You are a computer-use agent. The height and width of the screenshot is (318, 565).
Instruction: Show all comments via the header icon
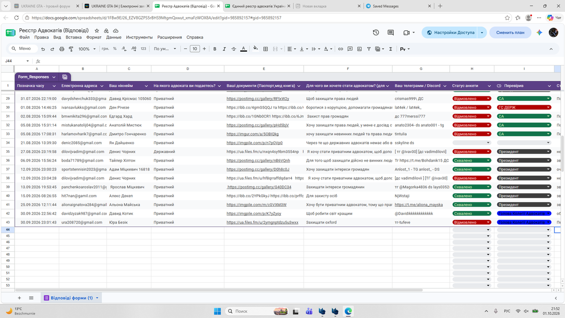[x=391, y=33]
